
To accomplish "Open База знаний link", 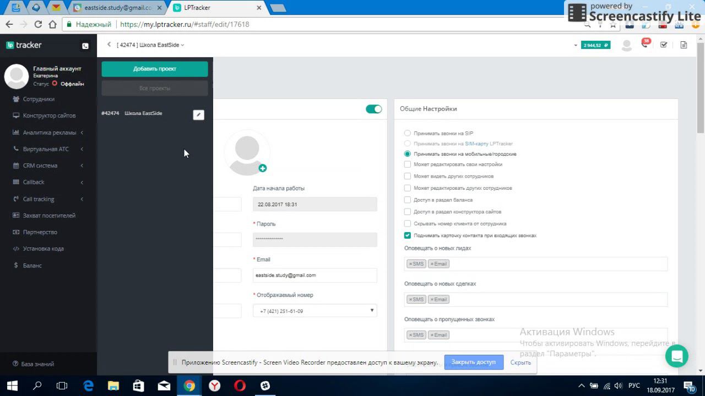I will pyautogui.click(x=37, y=364).
